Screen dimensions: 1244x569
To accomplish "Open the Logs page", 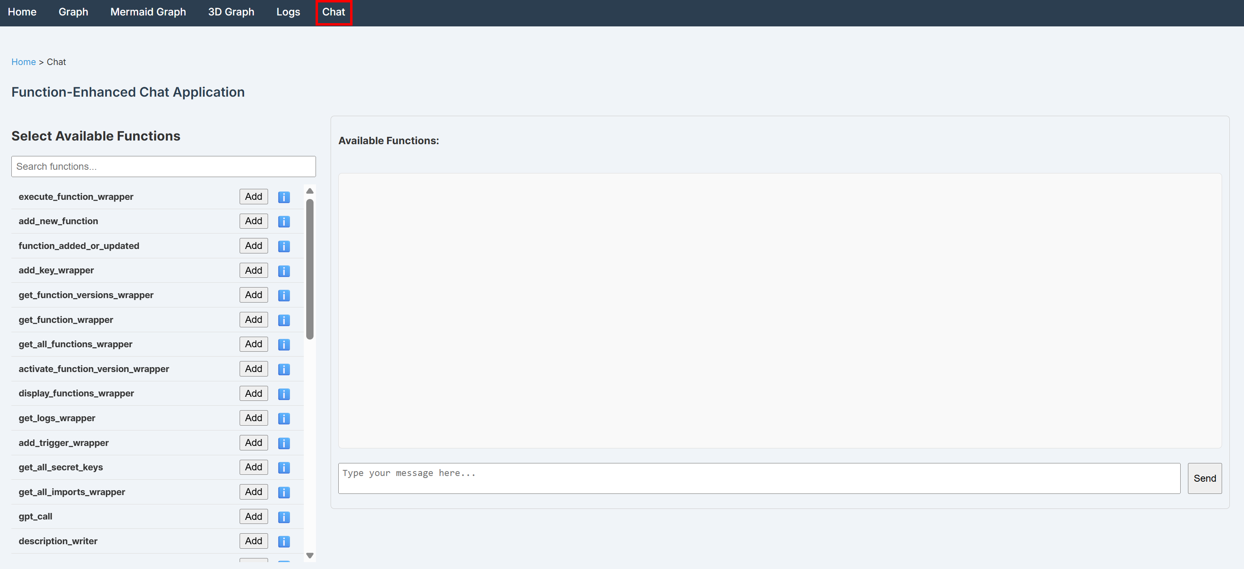I will [x=288, y=12].
